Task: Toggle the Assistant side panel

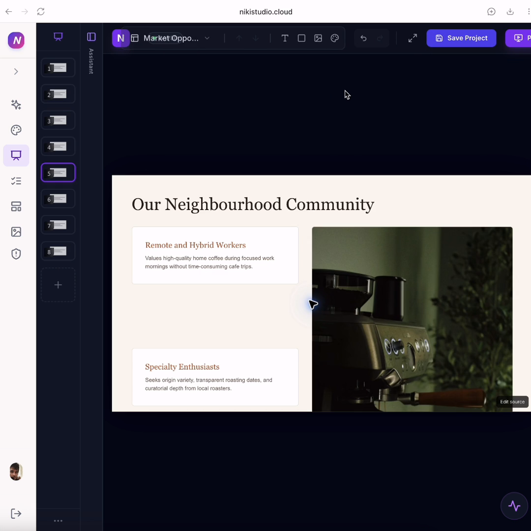Action: [91, 36]
